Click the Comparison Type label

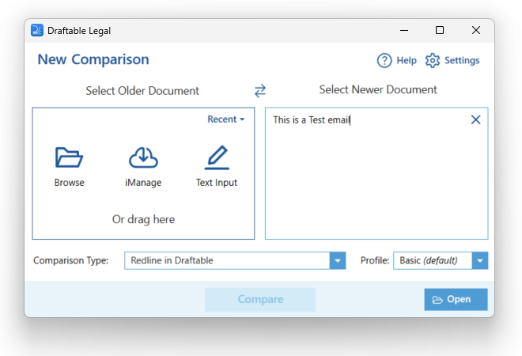(71, 260)
